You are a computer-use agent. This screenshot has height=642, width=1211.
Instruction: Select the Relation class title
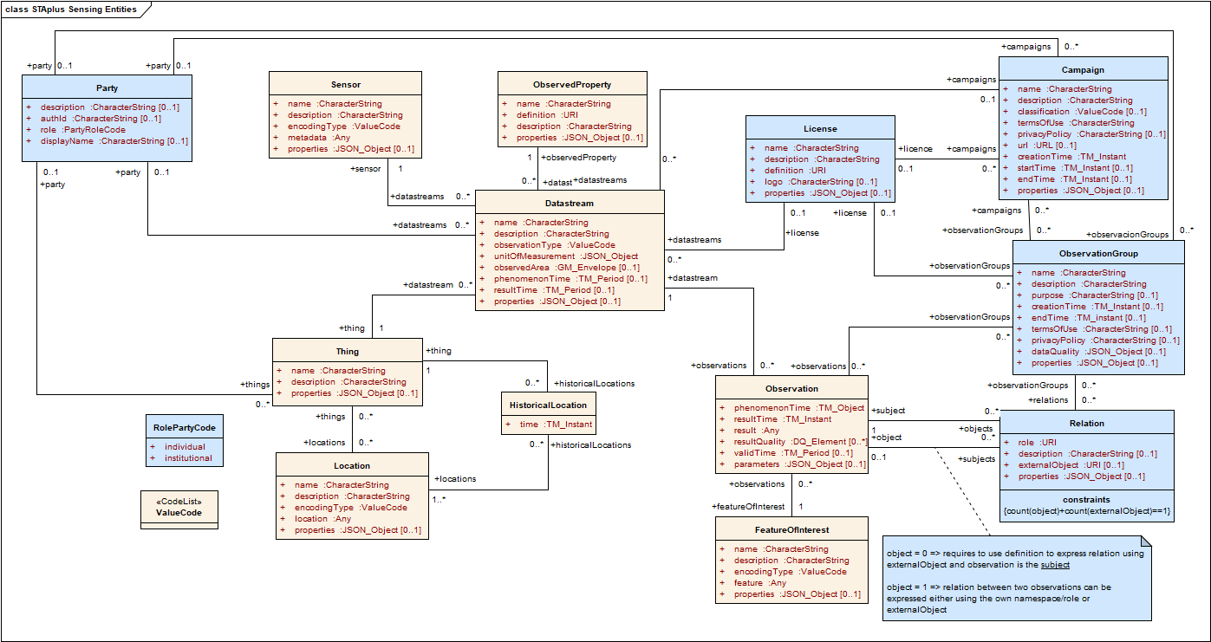pos(1087,424)
